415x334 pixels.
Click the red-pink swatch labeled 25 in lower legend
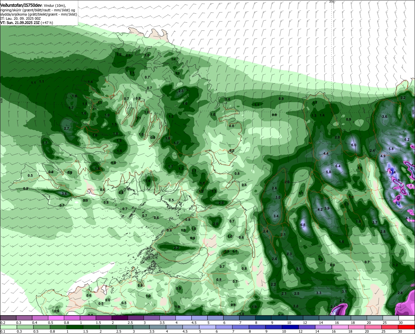click(x=390, y=327)
